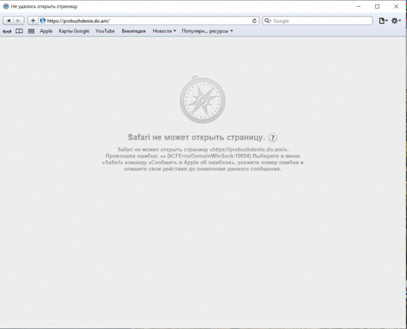407x329 pixels.
Task: Click the Safari icon in title bar
Action: pos(6,7)
